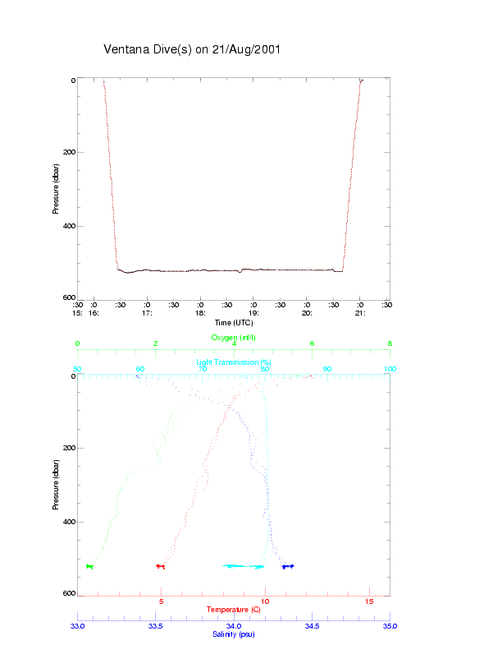The height and width of the screenshot is (645, 502).
Task: Click the flat dive-bottom pressure trace
Action: [x=230, y=270]
